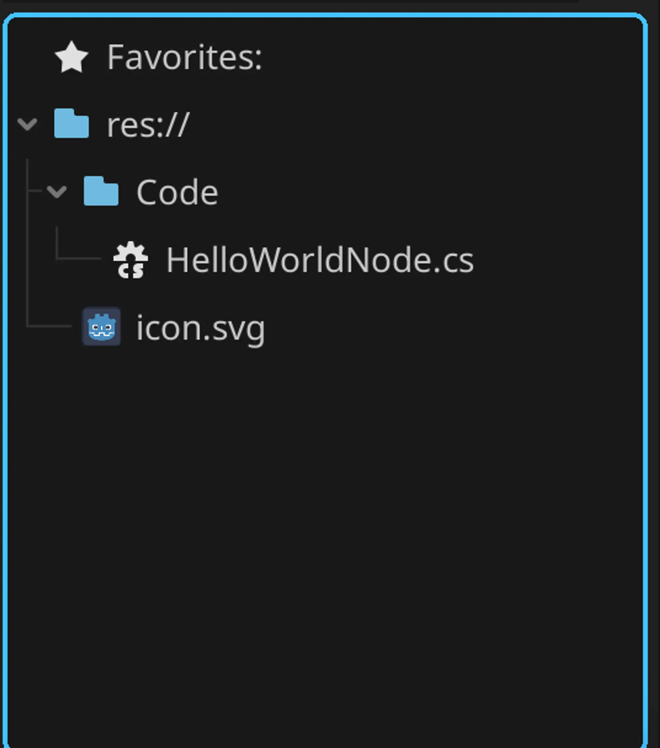
Task: Select the HelloWorldNode.cs file name
Action: tap(320, 260)
